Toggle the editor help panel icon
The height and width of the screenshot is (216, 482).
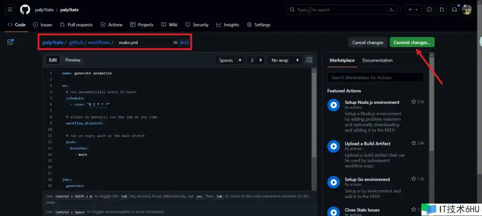click(309, 60)
